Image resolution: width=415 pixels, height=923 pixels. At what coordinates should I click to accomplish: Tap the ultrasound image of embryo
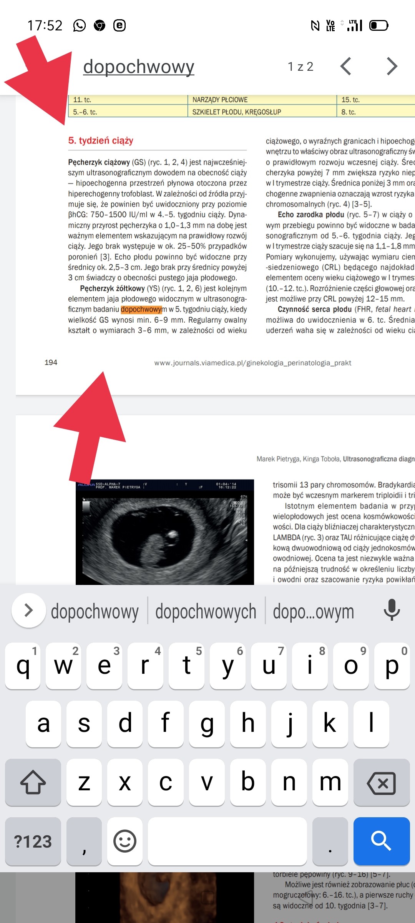[164, 533]
